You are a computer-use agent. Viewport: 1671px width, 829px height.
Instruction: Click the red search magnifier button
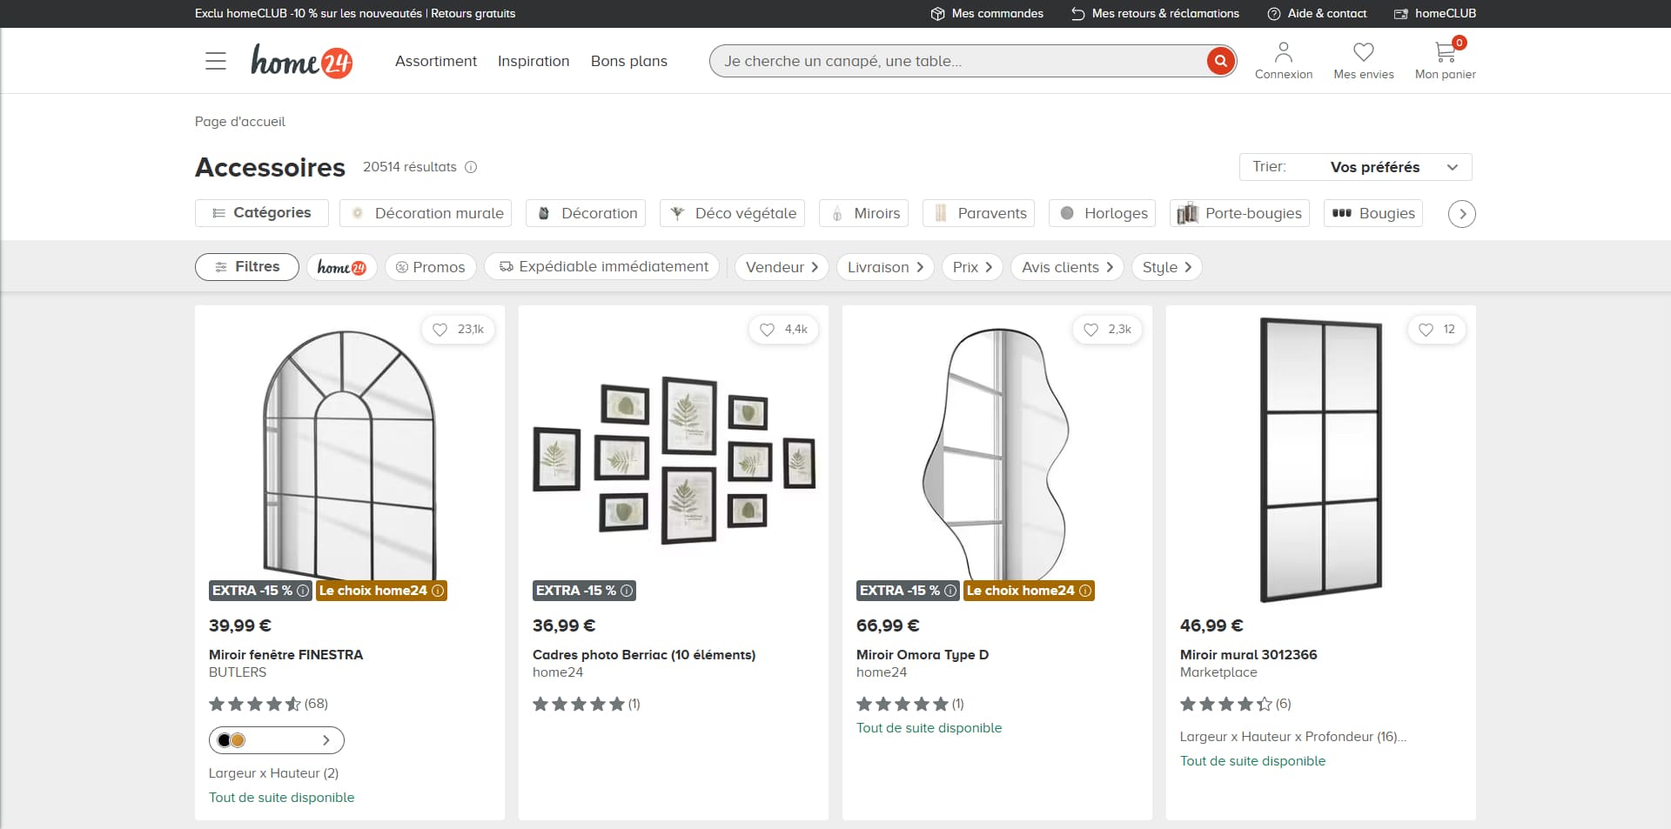point(1220,61)
